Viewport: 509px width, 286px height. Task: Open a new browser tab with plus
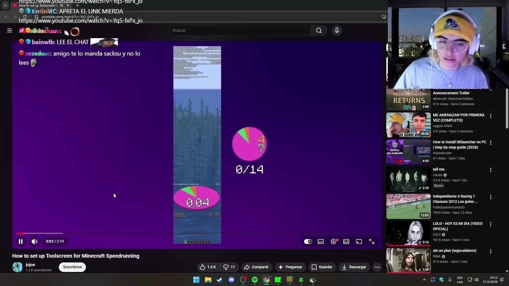(77, 6)
